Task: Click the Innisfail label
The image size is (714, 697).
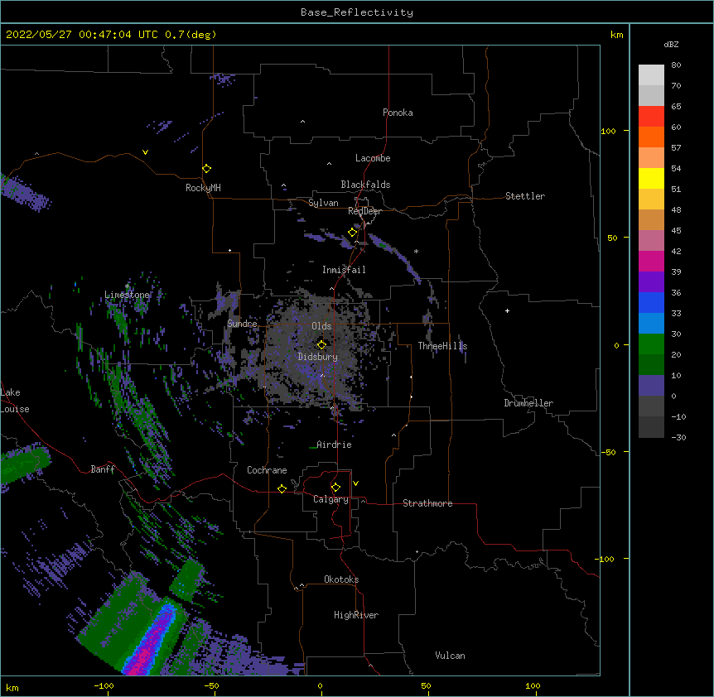Action: pyautogui.click(x=344, y=270)
